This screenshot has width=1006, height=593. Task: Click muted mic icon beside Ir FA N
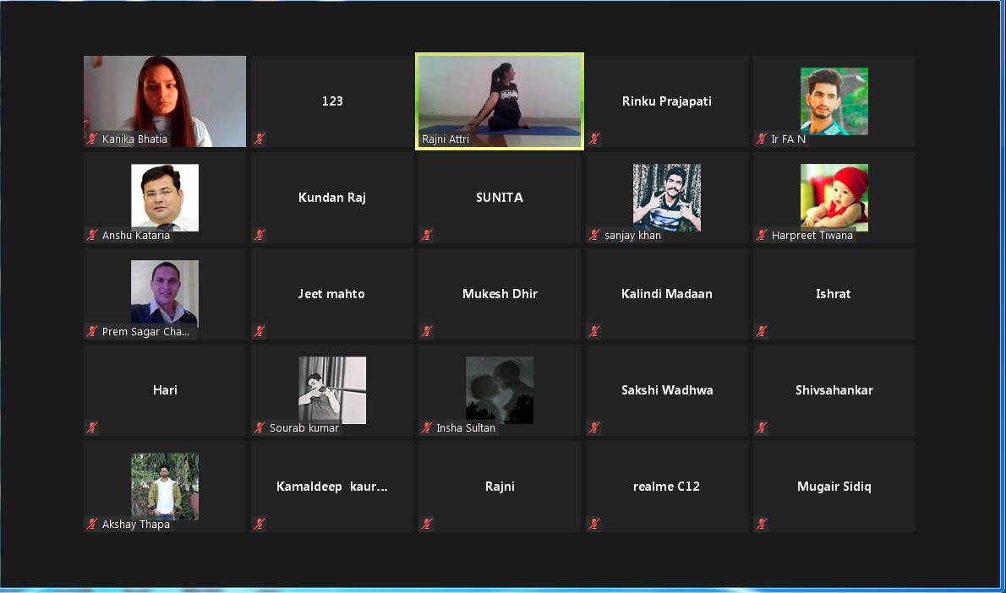tap(762, 139)
